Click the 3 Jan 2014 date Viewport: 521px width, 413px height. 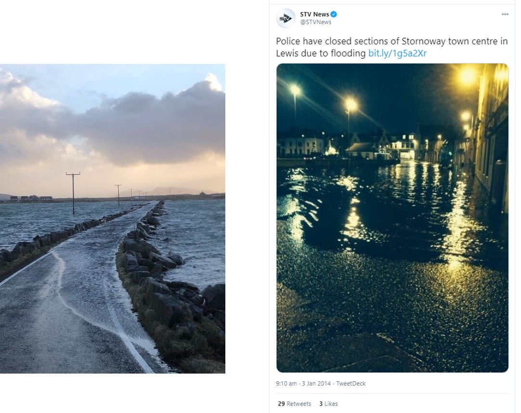[317, 384]
